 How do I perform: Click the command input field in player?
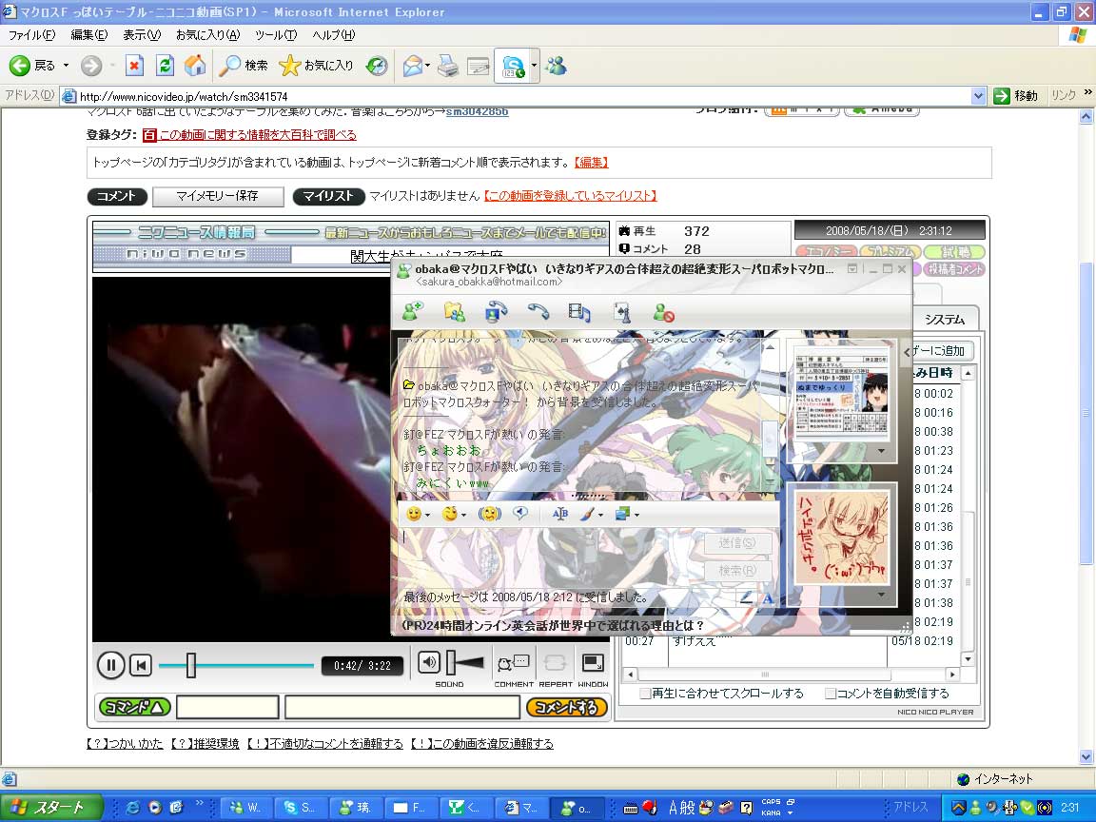pos(228,708)
